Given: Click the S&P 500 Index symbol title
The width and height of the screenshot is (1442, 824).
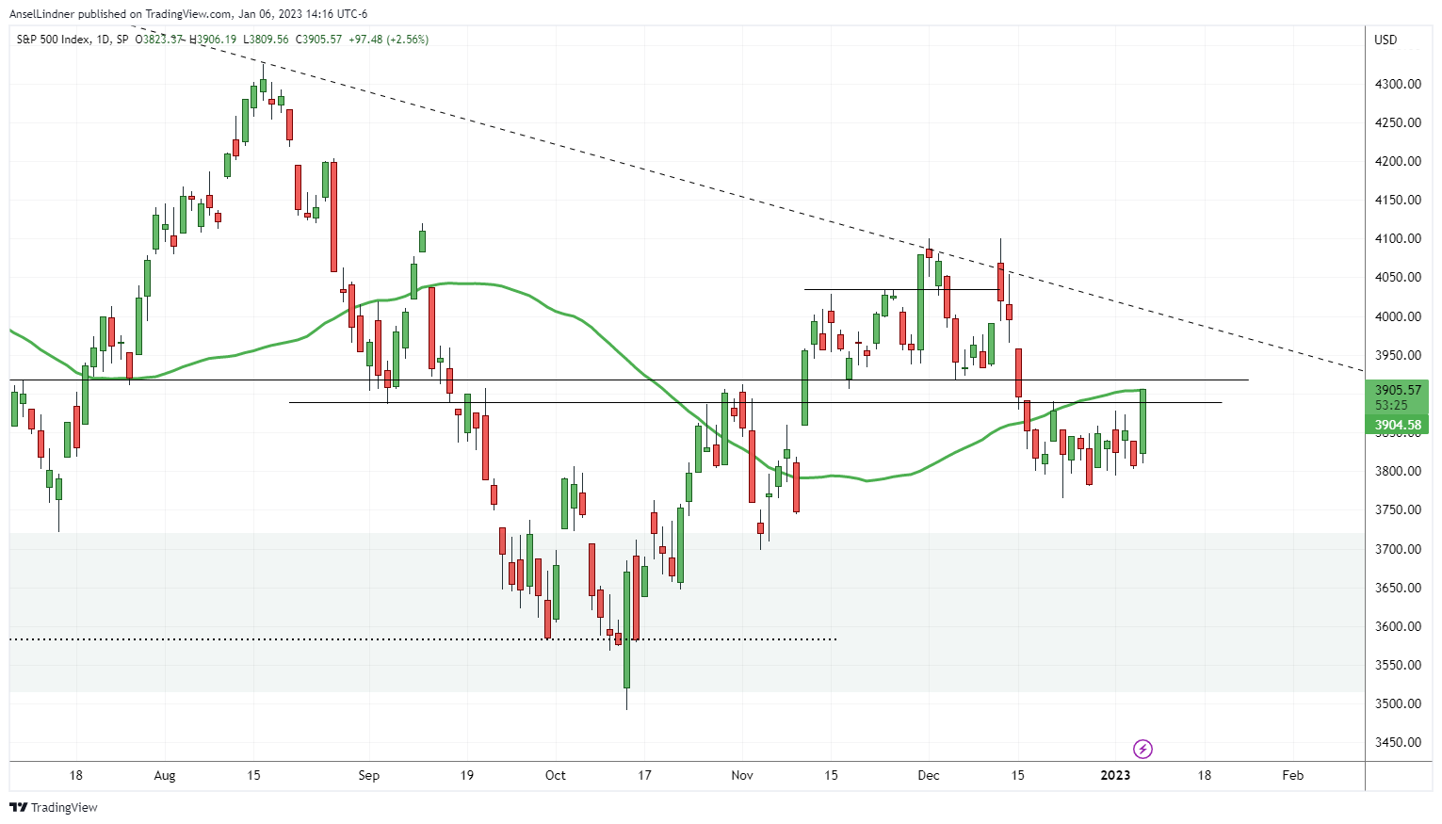Looking at the screenshot, I should pos(54,40).
